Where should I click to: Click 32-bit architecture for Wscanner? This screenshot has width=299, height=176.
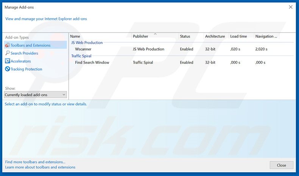[210, 49]
